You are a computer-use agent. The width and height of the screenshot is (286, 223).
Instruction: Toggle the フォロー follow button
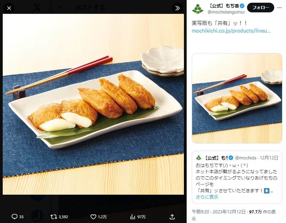point(260,8)
